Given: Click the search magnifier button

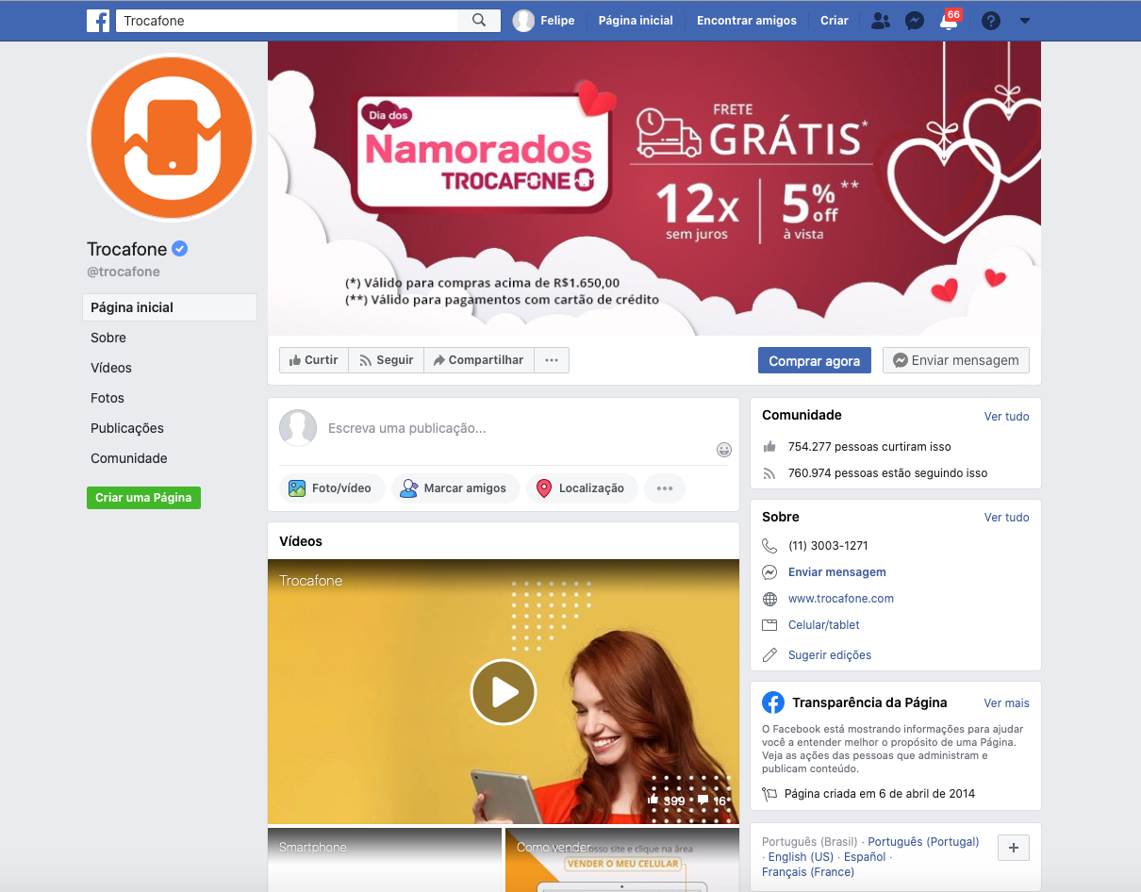Looking at the screenshot, I should (x=479, y=20).
